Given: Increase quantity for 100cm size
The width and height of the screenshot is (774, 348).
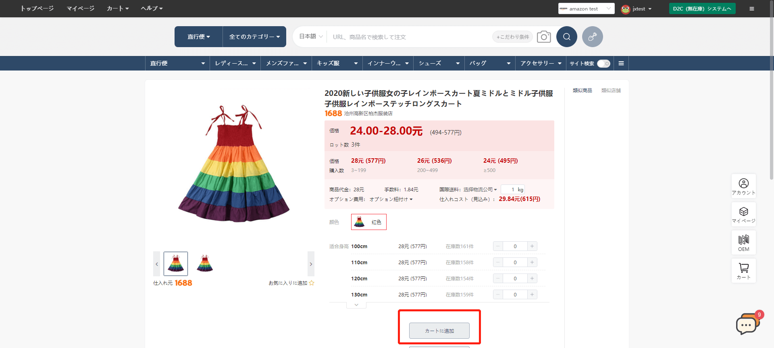Looking at the screenshot, I should click(532, 246).
